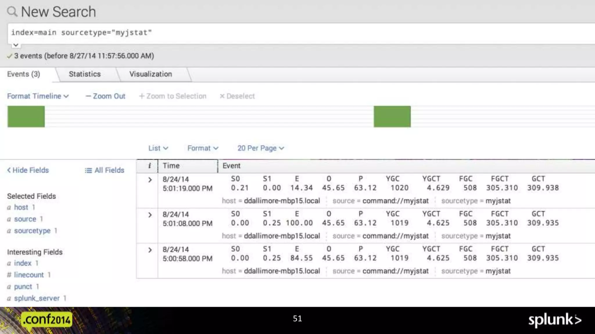Image resolution: width=595 pixels, height=334 pixels.
Task: Open the Format Timeline dropdown
Action: [x=38, y=96]
